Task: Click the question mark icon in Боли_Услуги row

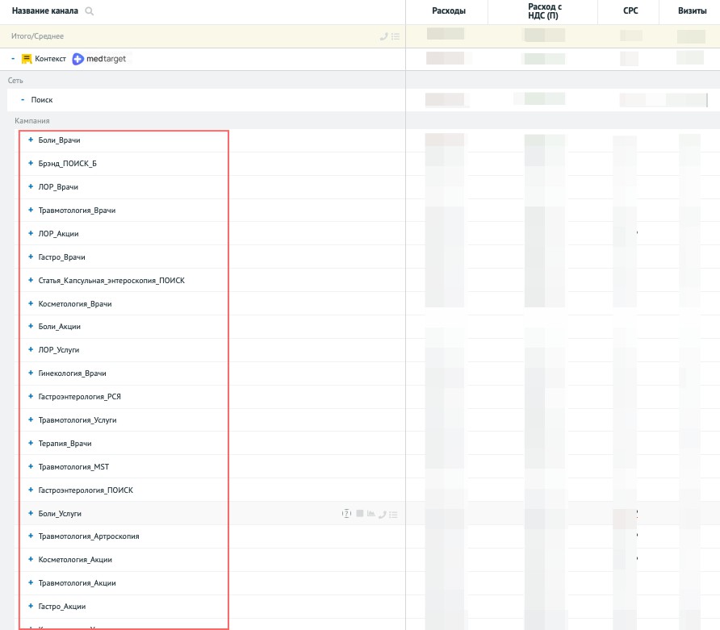Action: tap(346, 513)
